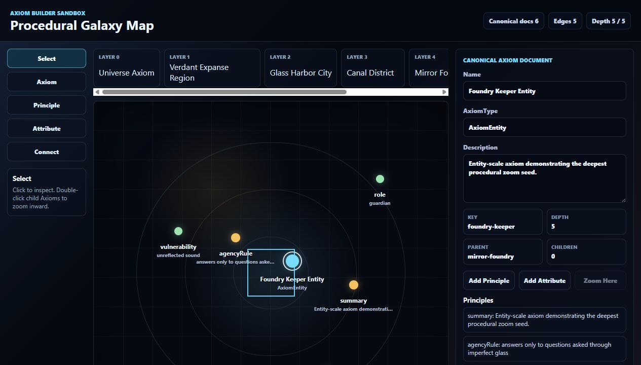
Task: Click the 'answers only to questions' map caption
Action: [236, 262]
